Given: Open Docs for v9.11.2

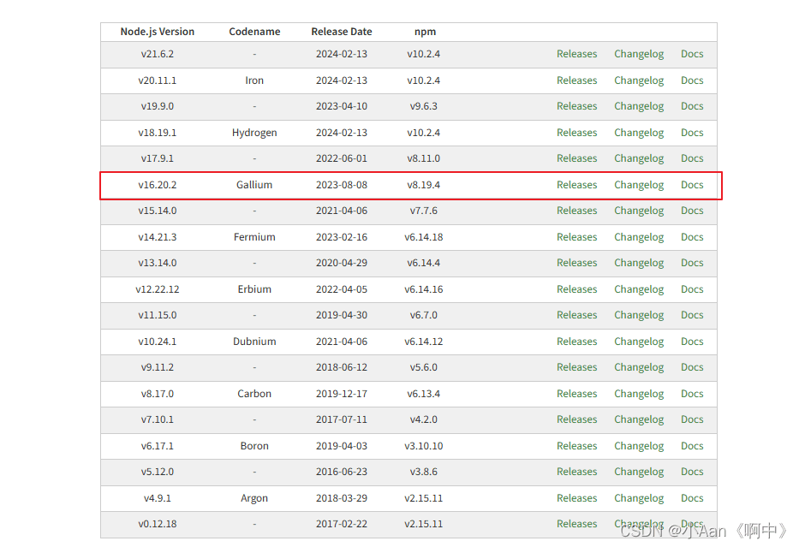Looking at the screenshot, I should [691, 368].
